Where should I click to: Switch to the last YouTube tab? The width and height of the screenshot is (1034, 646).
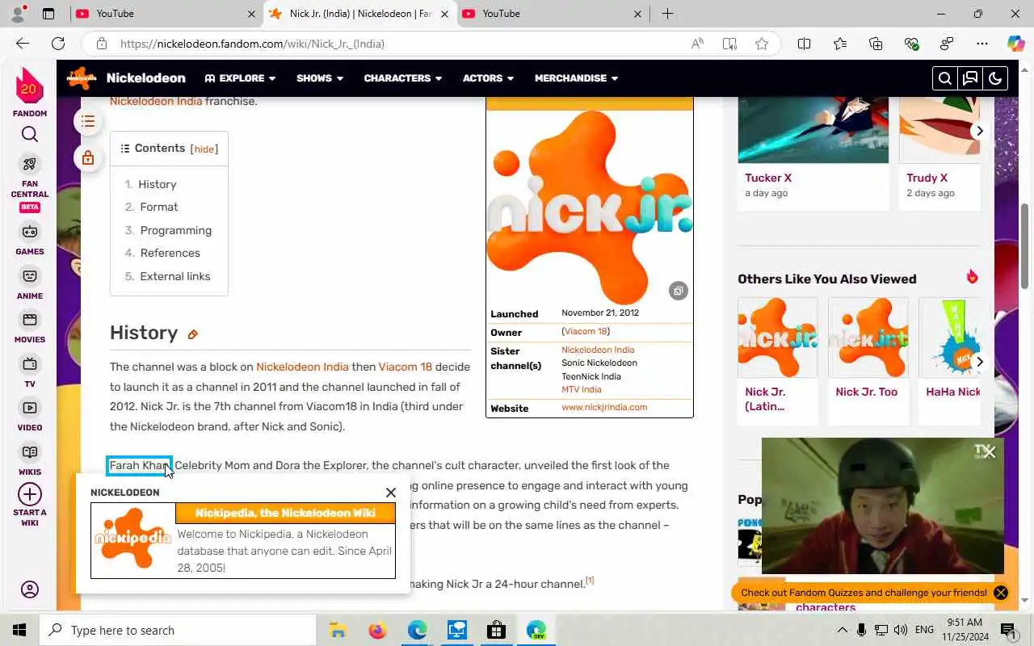552,14
